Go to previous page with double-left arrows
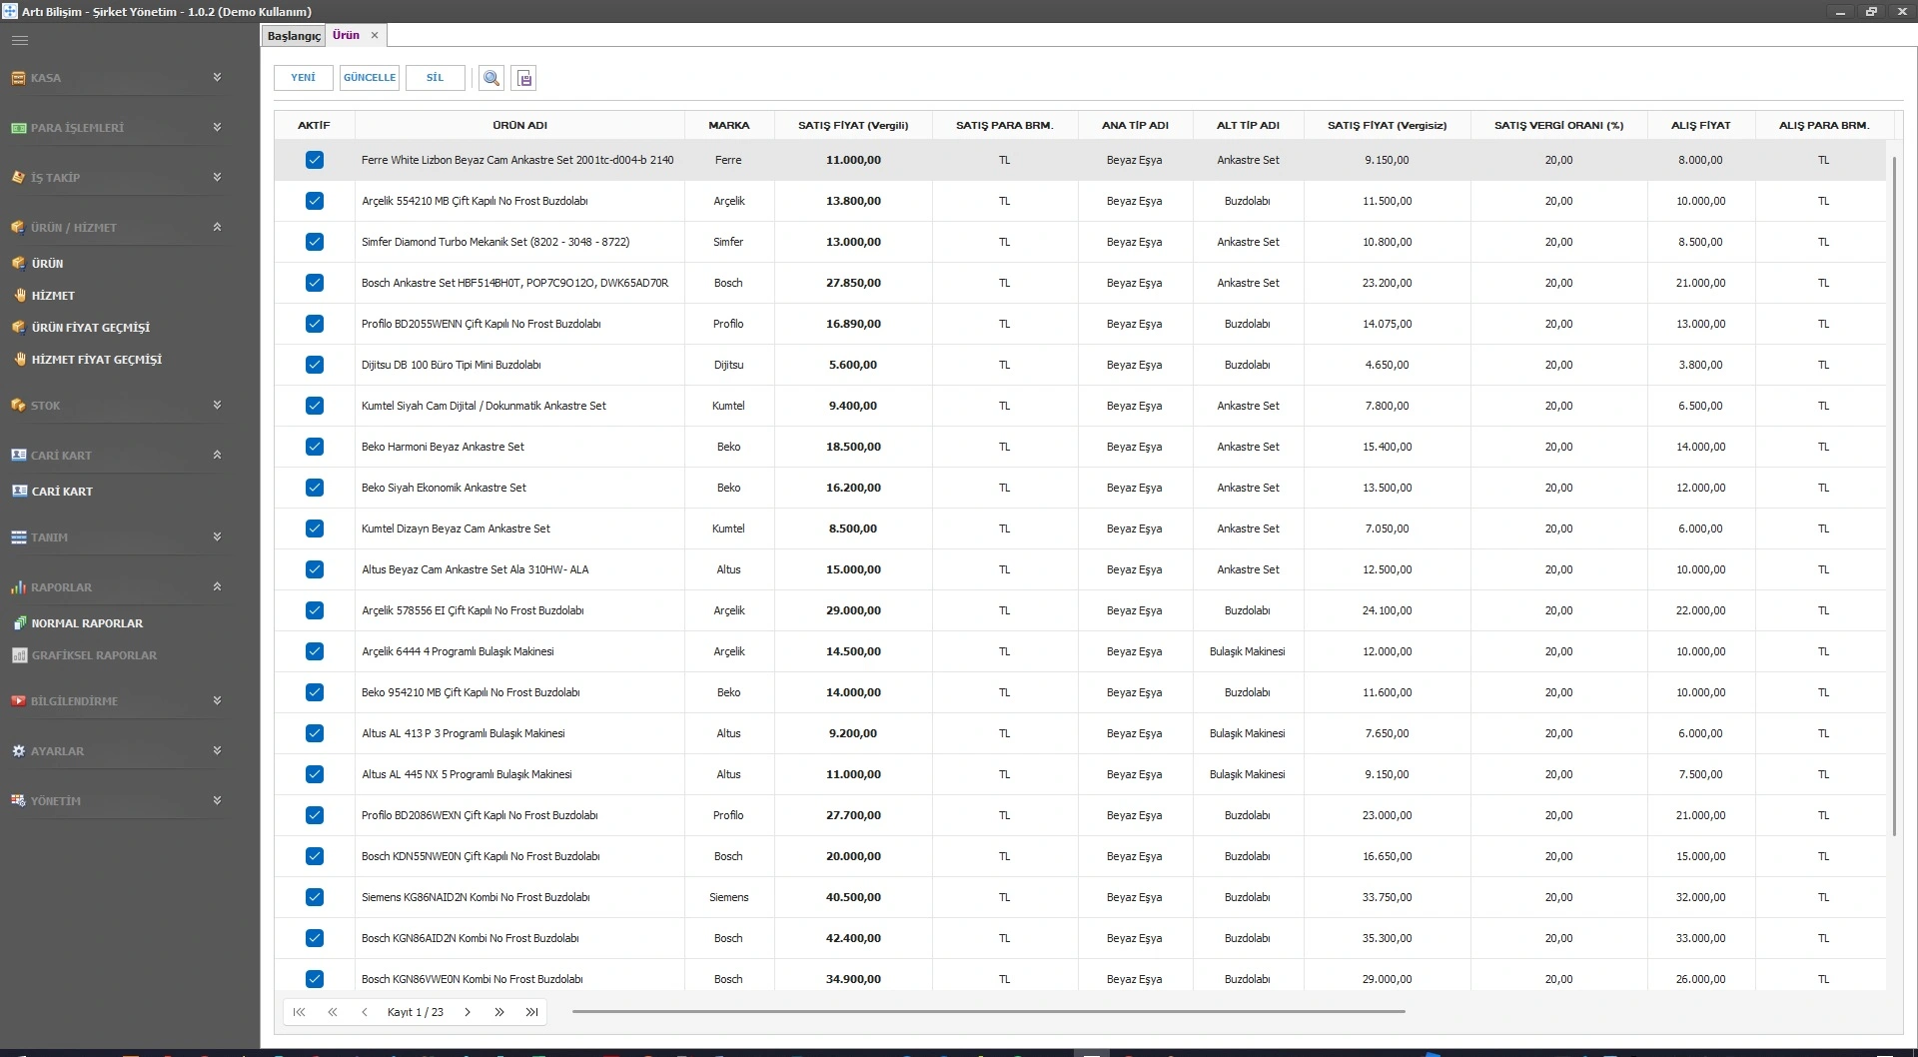1918x1057 pixels. pos(333,1012)
